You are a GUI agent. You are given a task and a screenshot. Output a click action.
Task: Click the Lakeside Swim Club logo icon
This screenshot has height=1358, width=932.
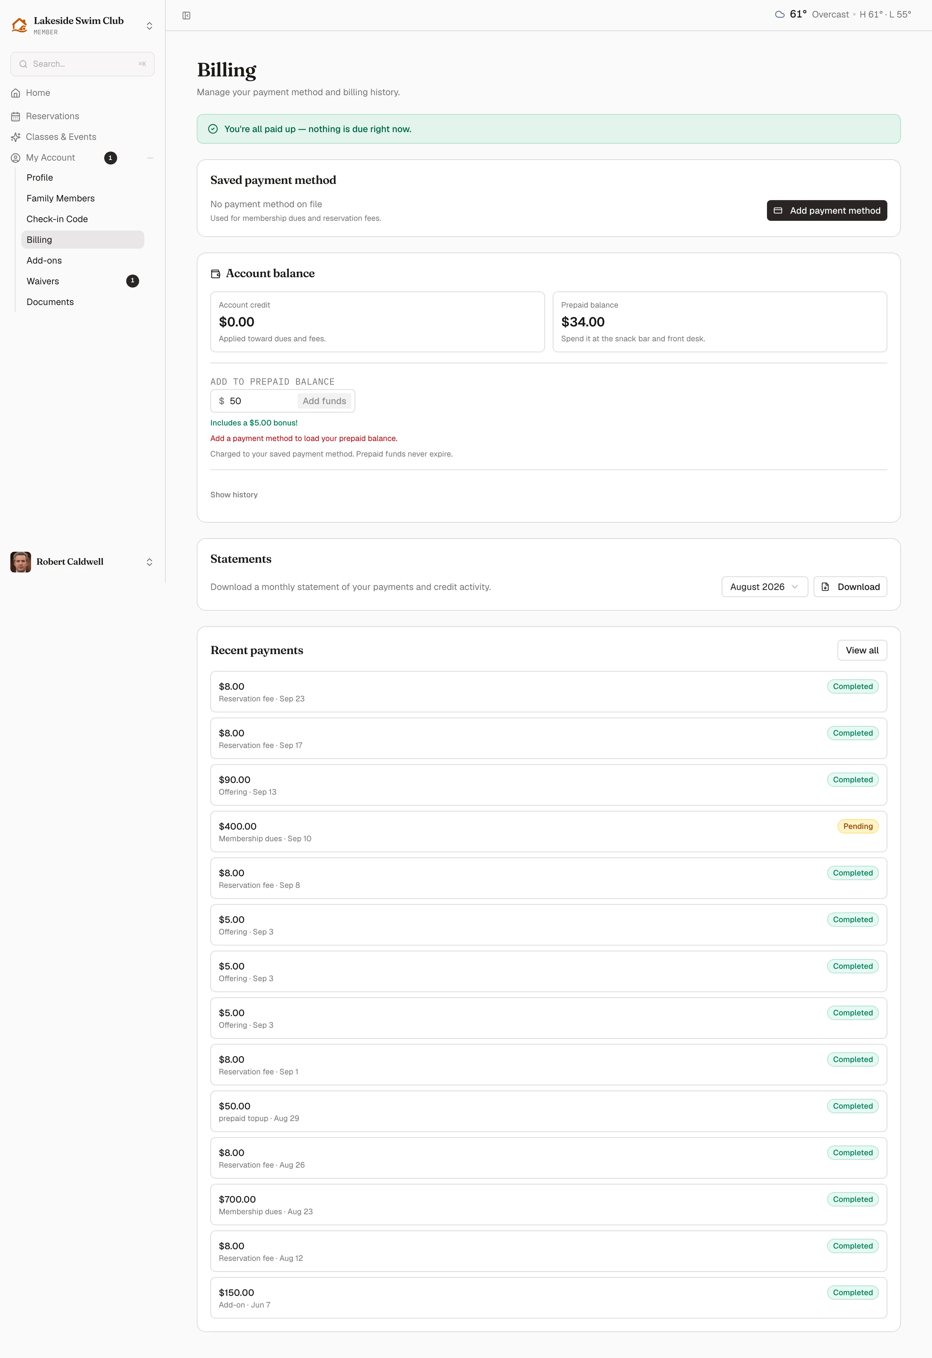20,25
